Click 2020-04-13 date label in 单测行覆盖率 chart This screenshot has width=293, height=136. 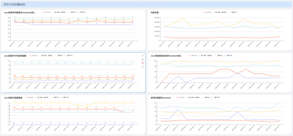159,128
